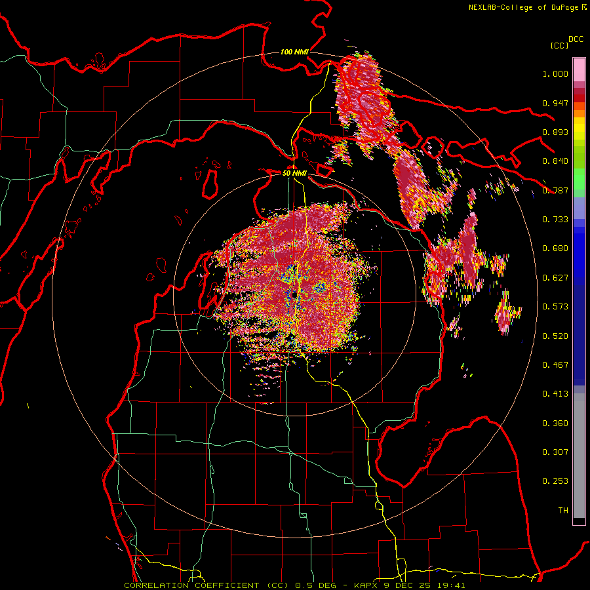The width and height of the screenshot is (590, 590).
Task: Click the black radar site dot at center
Action: pos(294,295)
